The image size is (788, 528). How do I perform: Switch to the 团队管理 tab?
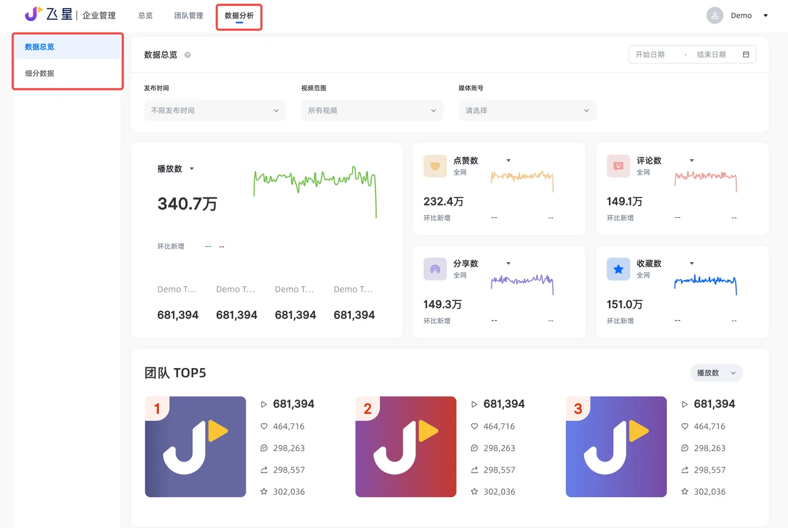point(188,17)
